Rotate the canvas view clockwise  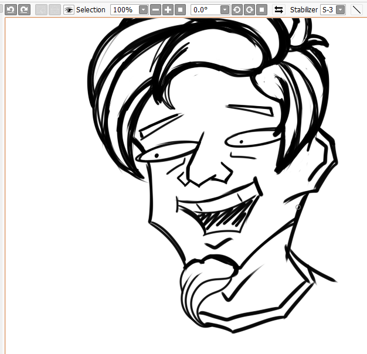point(249,10)
